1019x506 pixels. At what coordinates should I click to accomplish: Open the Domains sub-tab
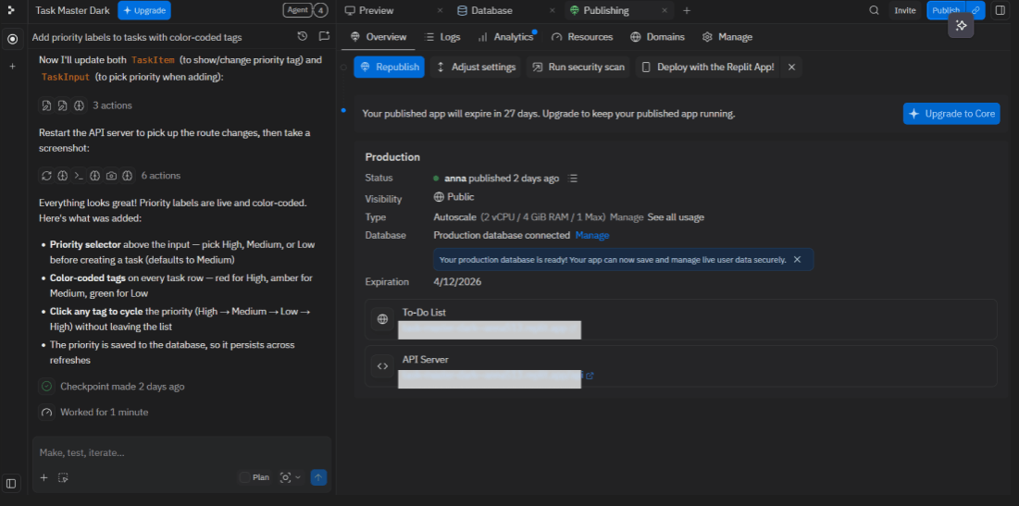pos(658,37)
